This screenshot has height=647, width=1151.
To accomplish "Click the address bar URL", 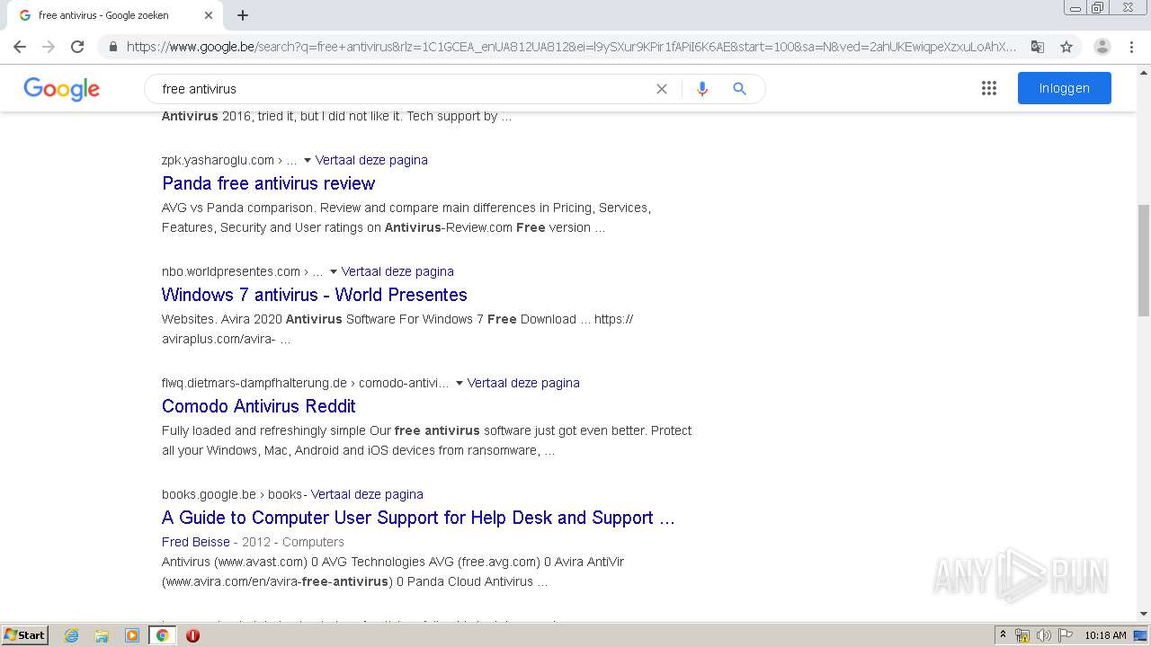I will coord(571,47).
